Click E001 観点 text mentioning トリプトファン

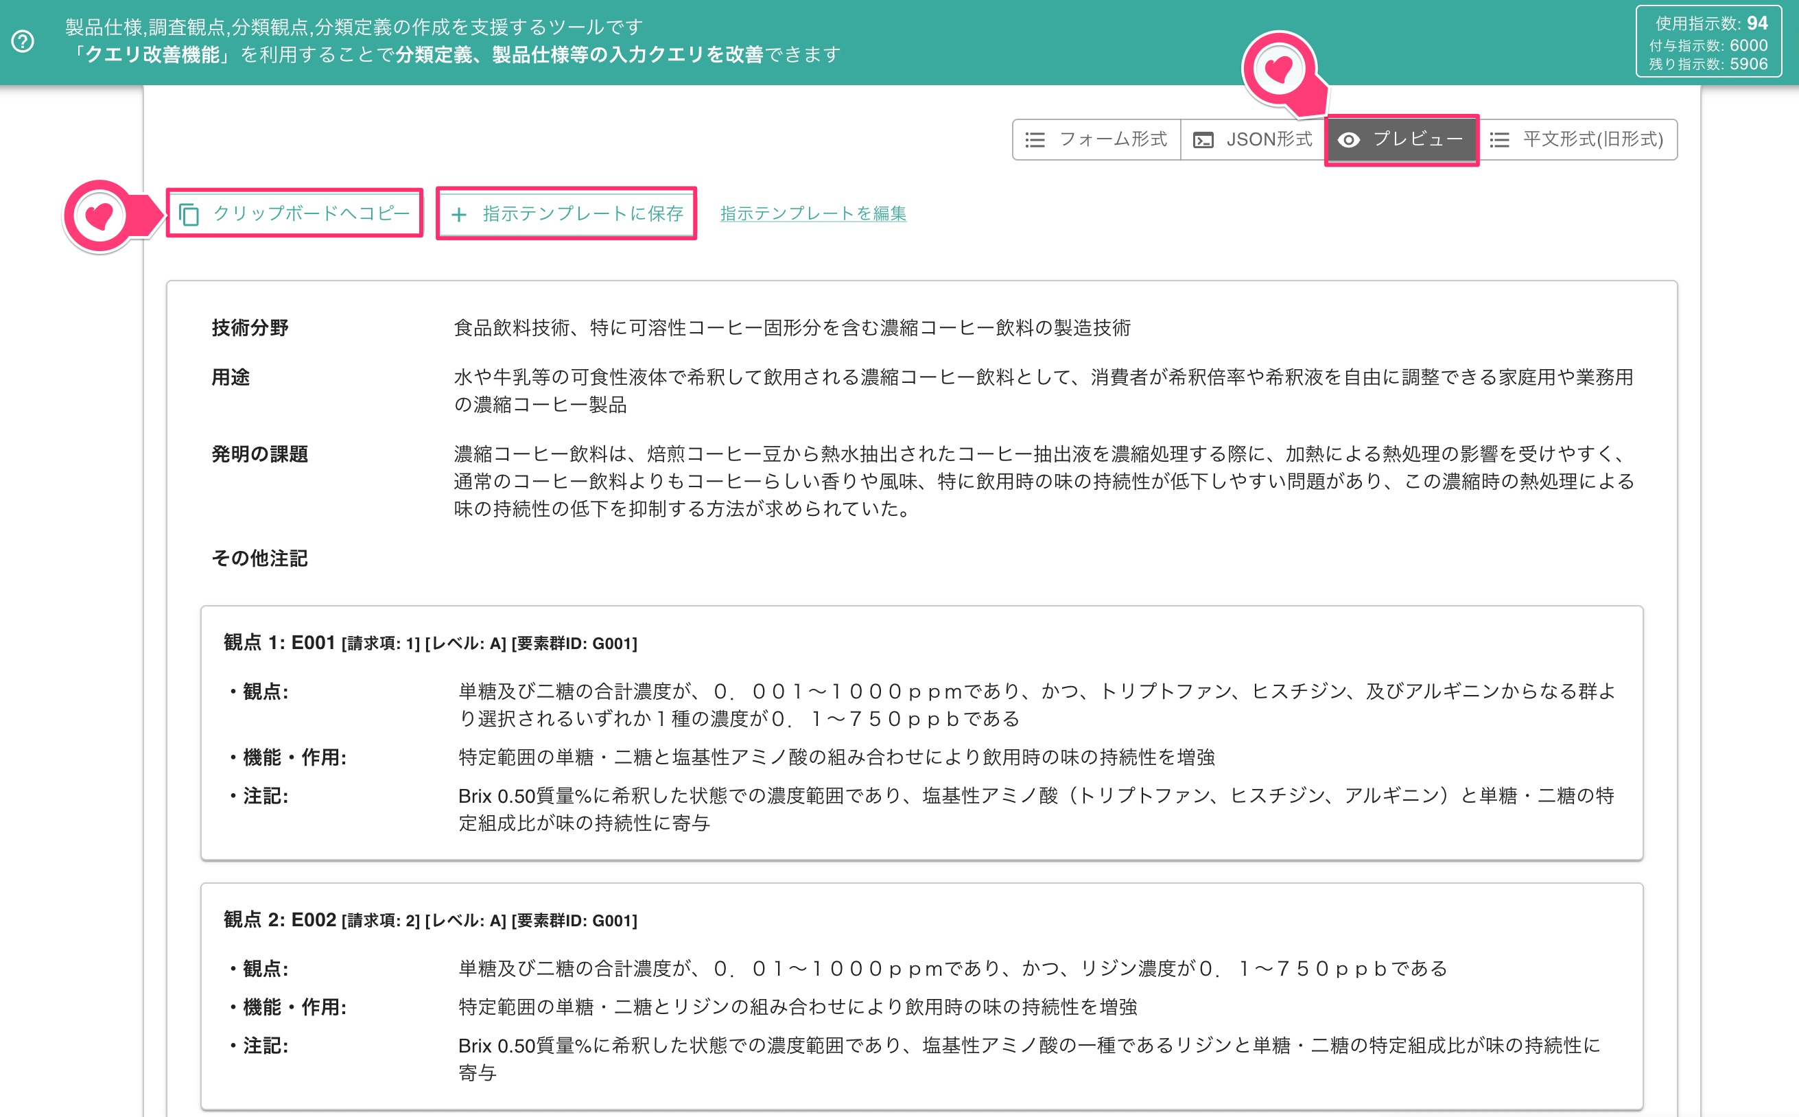coord(1037,705)
